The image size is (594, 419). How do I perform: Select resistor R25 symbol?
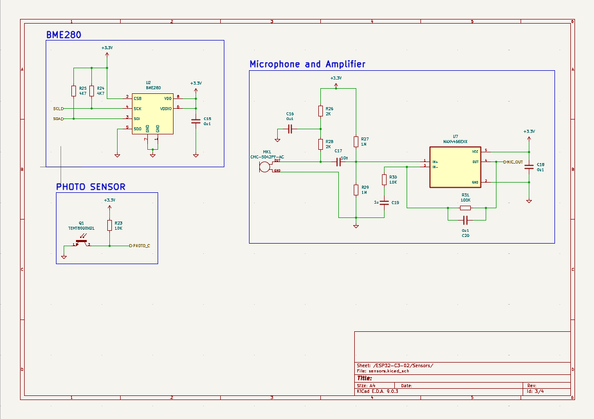point(73,91)
